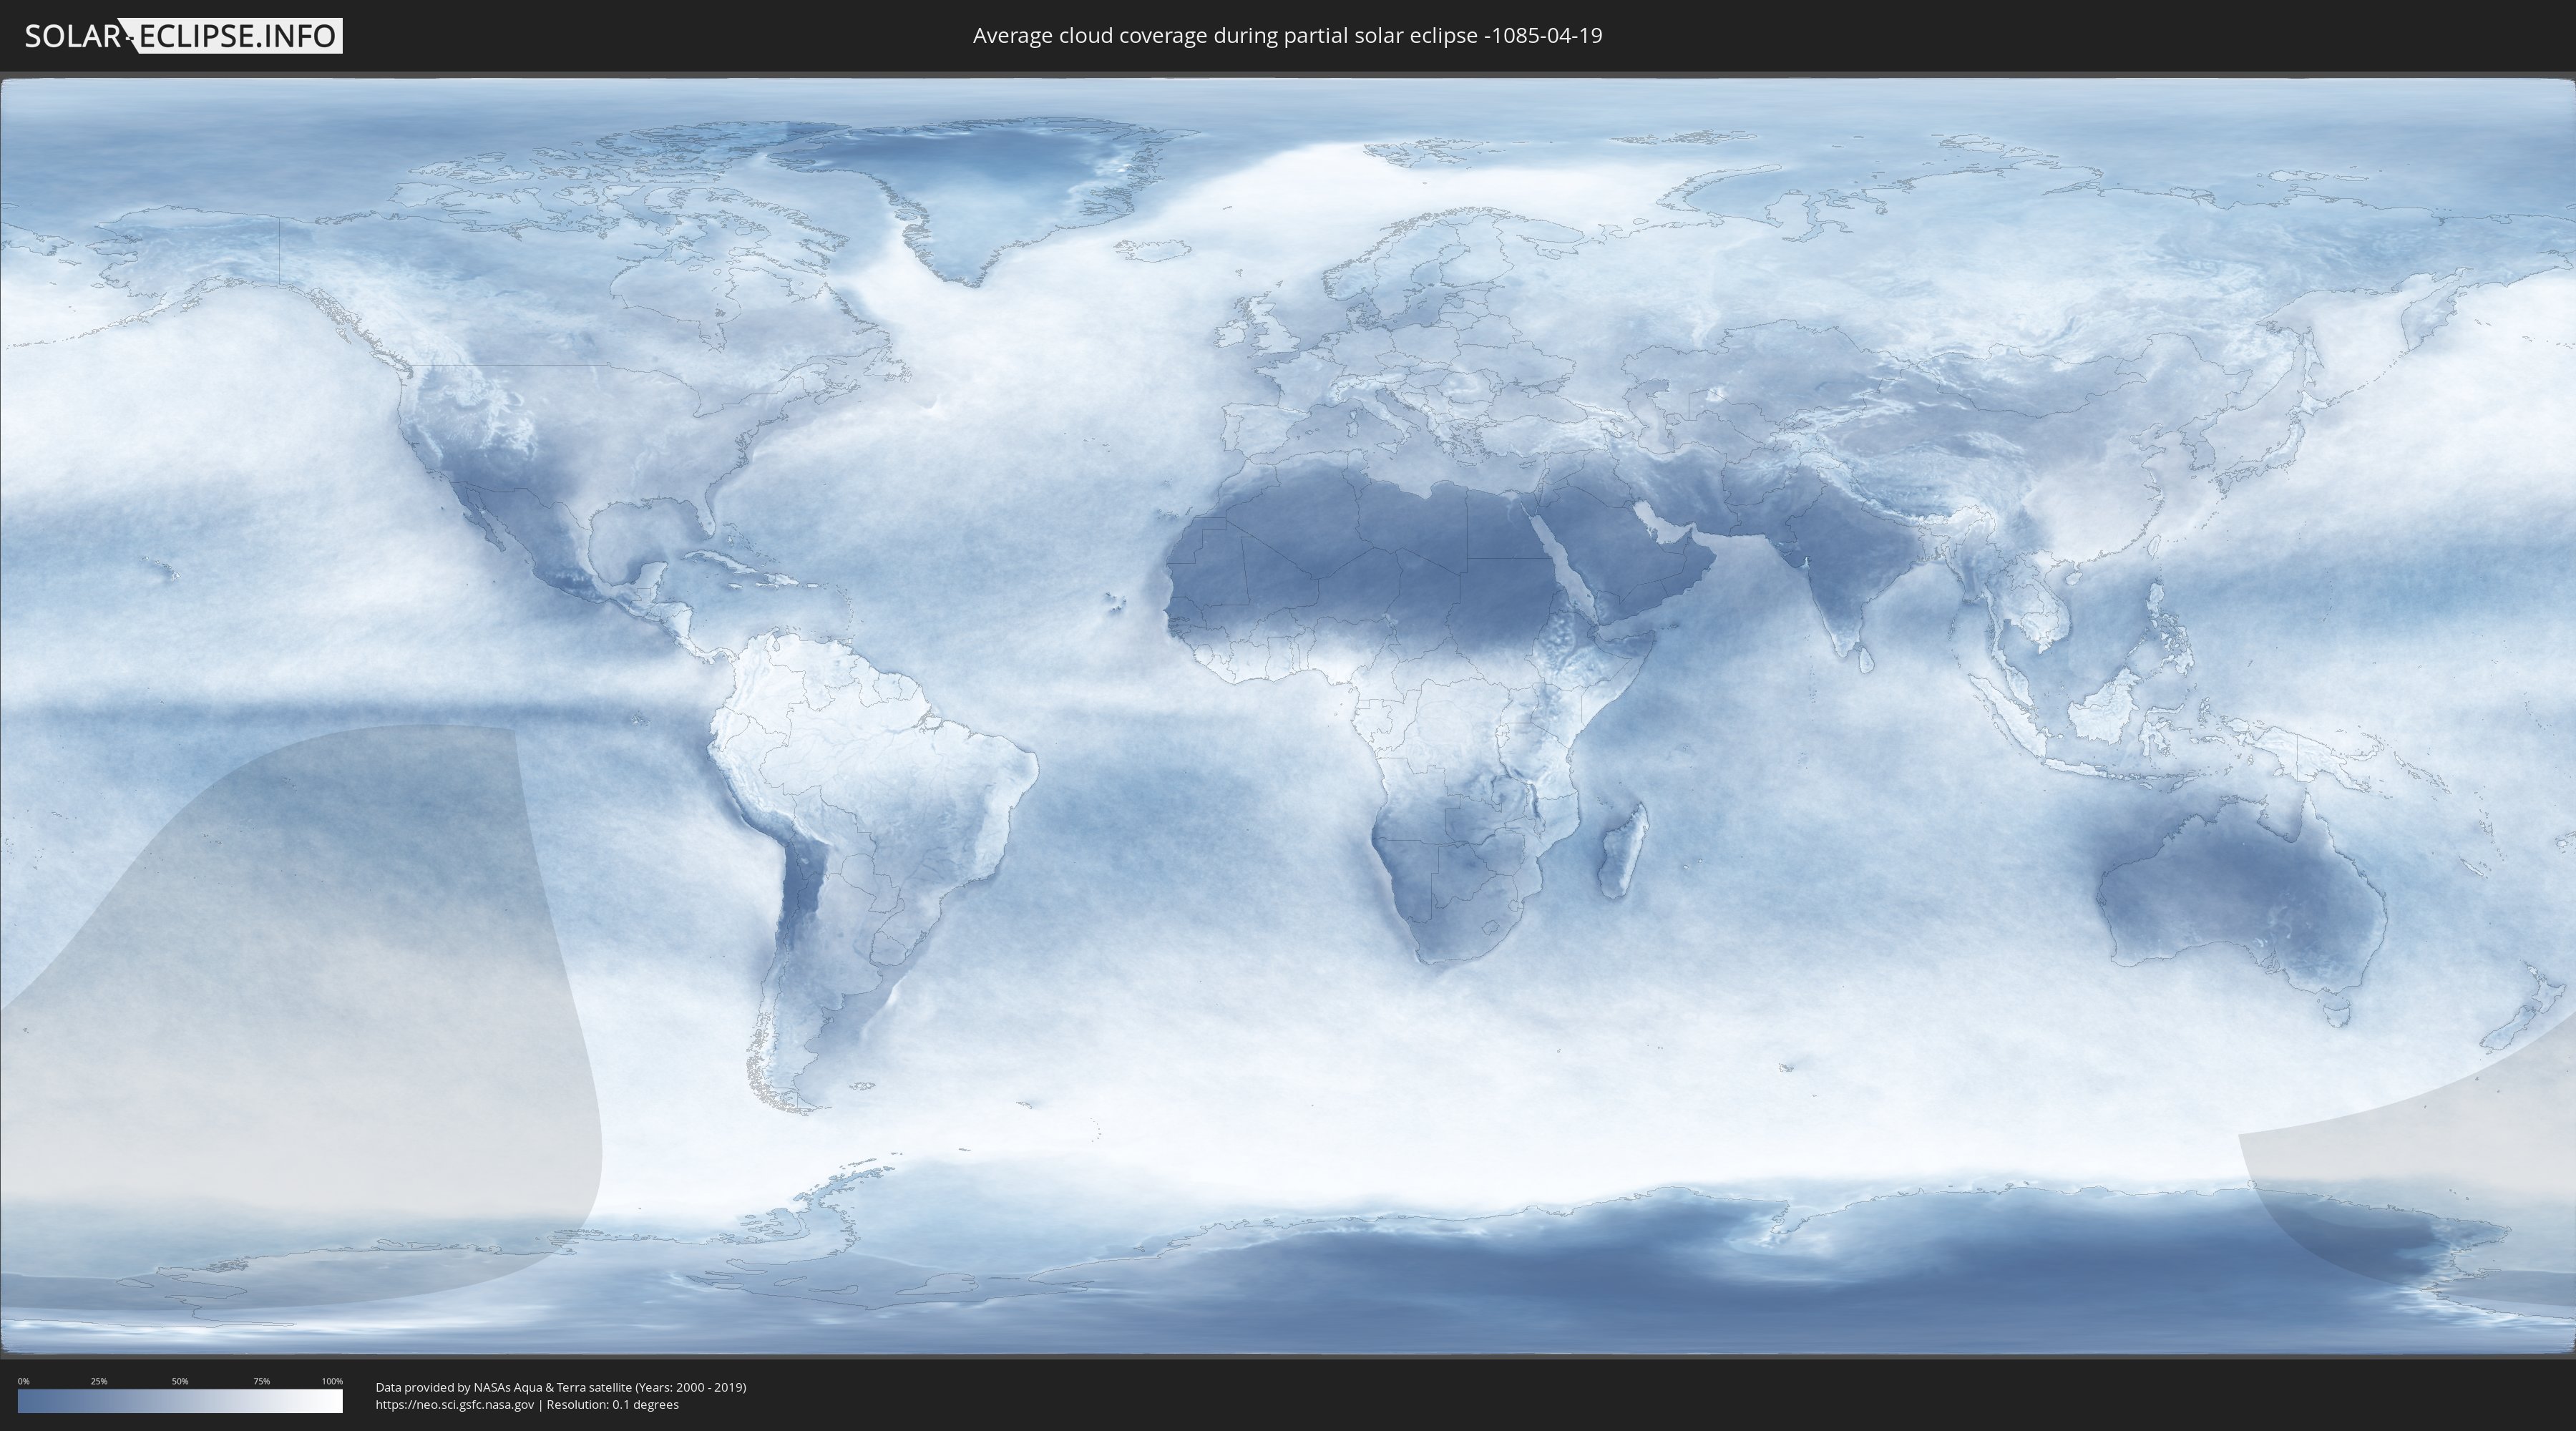Click the cloud coverage gradient legend bar
The width and height of the screenshot is (2576, 1431).
(x=180, y=1401)
